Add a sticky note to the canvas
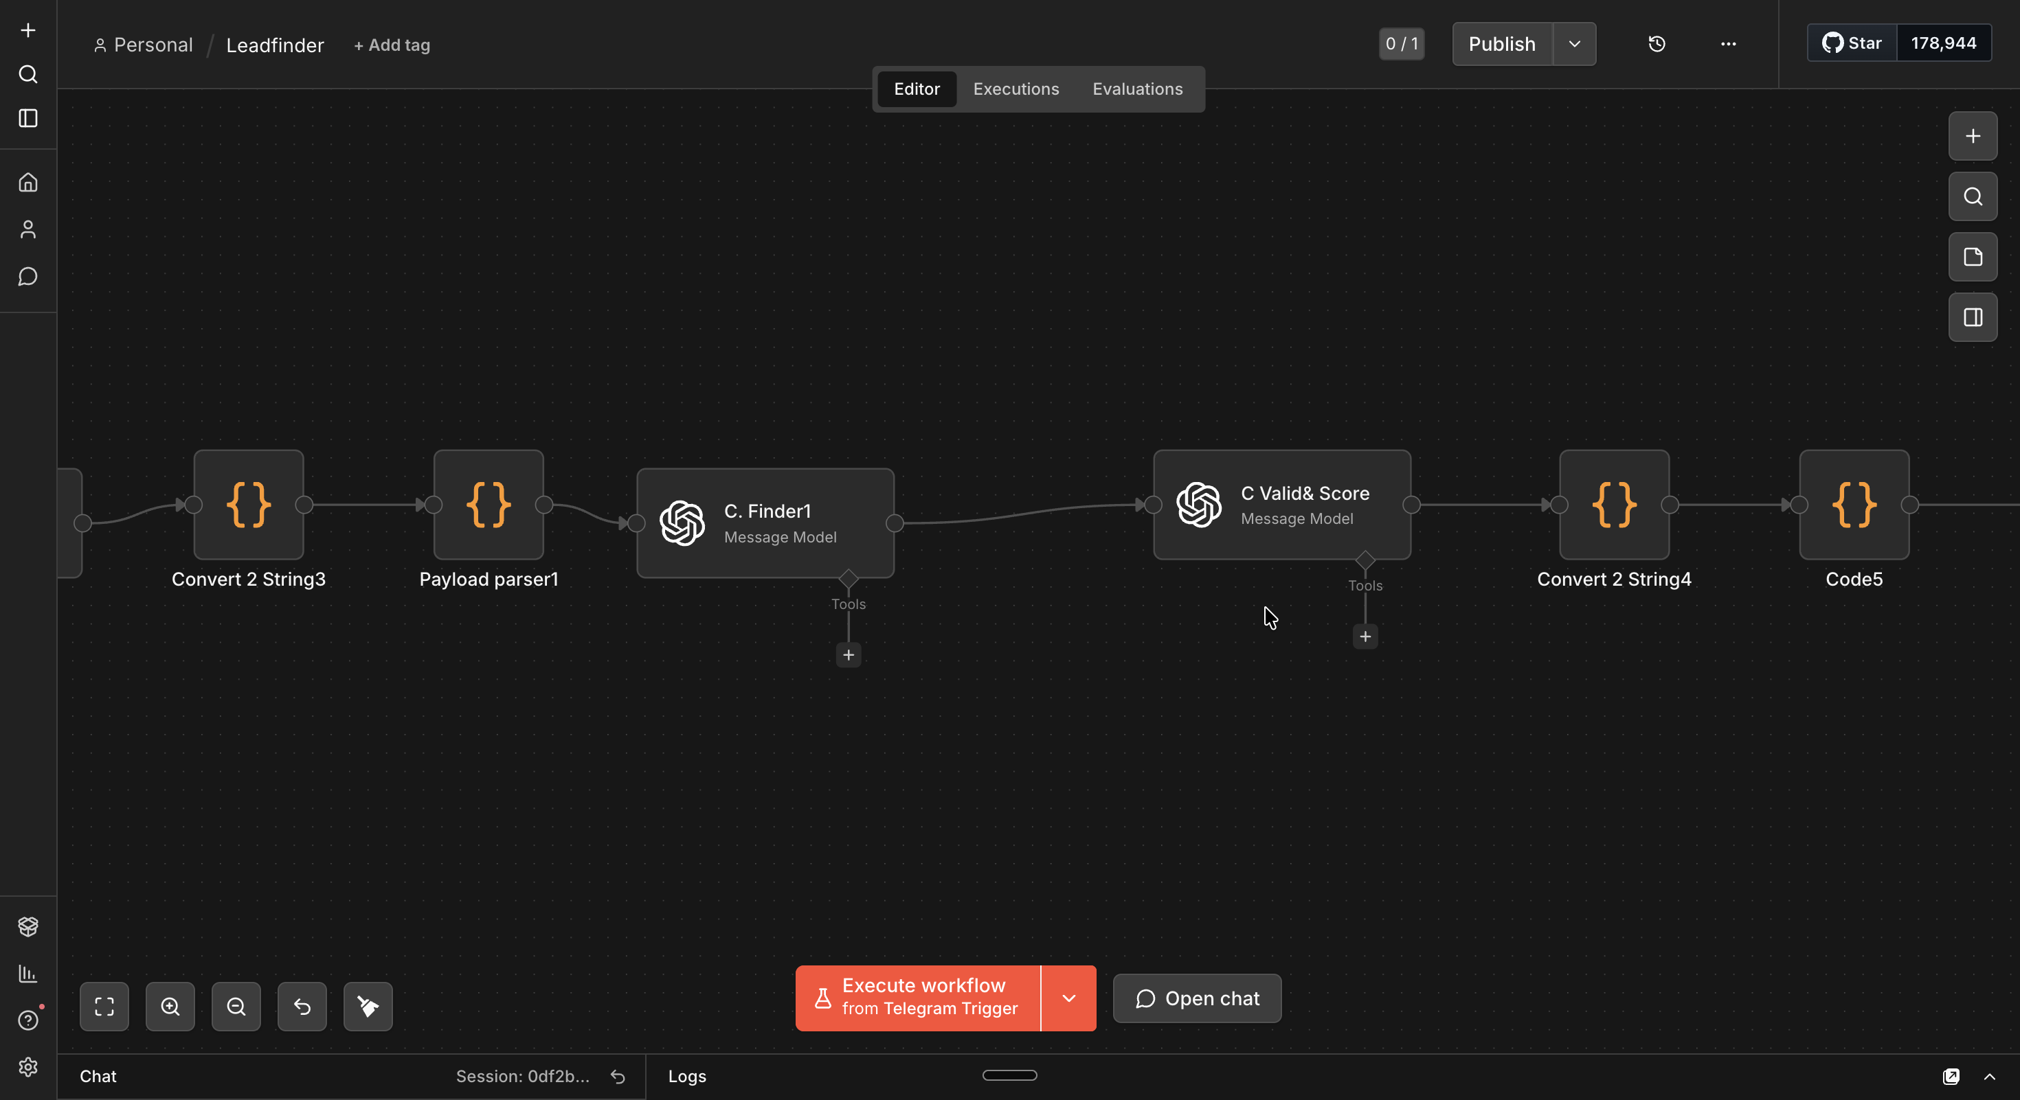This screenshot has height=1100, width=2020. pos(1972,257)
